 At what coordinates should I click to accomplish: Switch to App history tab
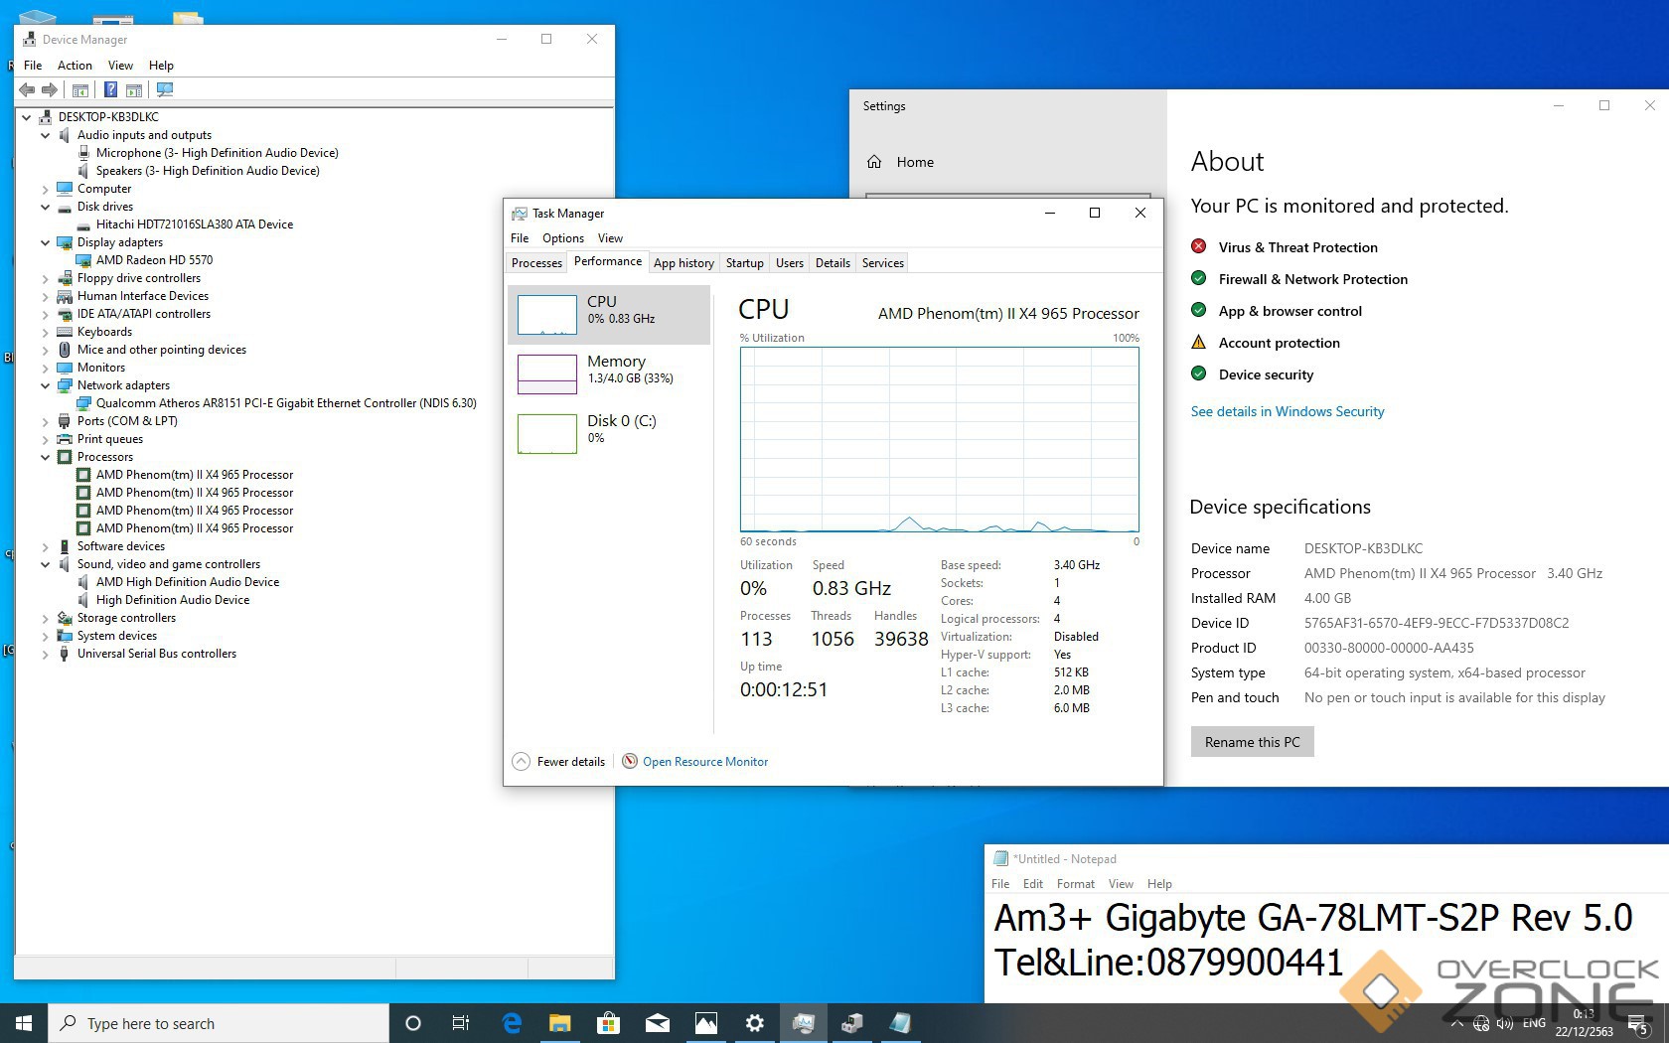click(x=683, y=263)
